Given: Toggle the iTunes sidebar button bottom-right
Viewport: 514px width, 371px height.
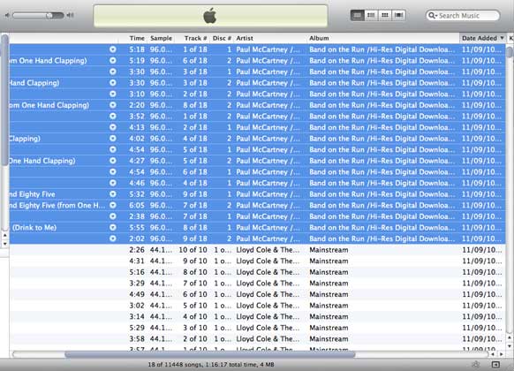Looking at the screenshot, I should coord(495,365).
